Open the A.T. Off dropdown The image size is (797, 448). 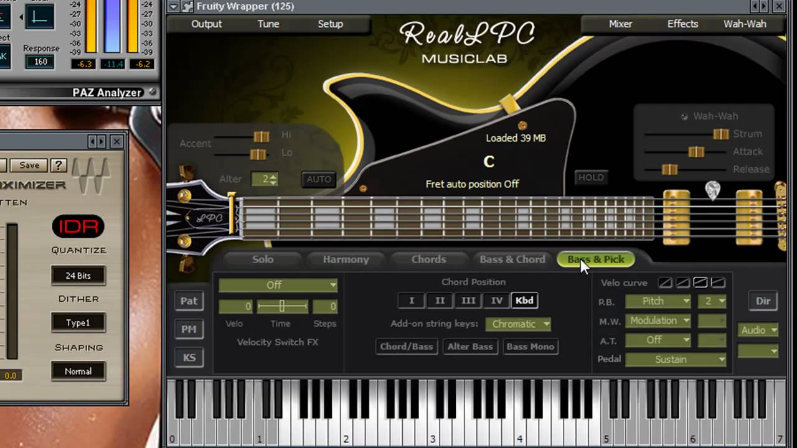[x=658, y=340]
